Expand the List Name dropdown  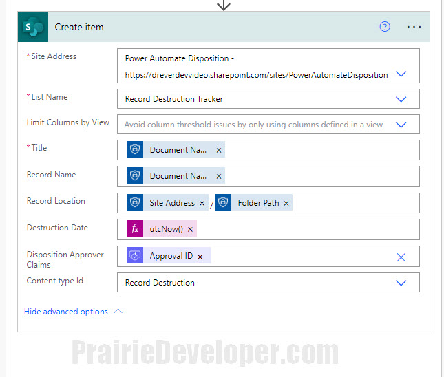click(x=401, y=99)
